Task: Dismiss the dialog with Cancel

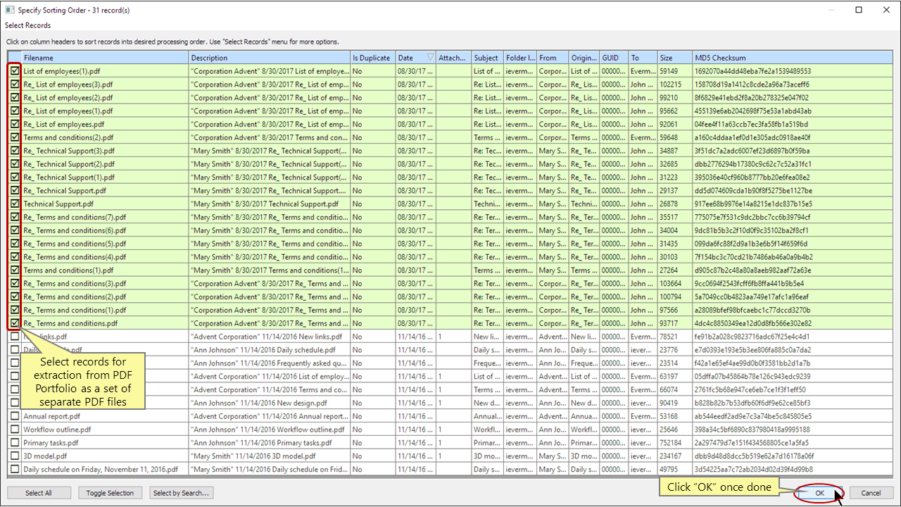Action: point(870,493)
